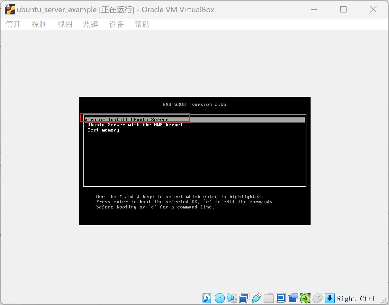Expand the 热键 menu

point(91,24)
